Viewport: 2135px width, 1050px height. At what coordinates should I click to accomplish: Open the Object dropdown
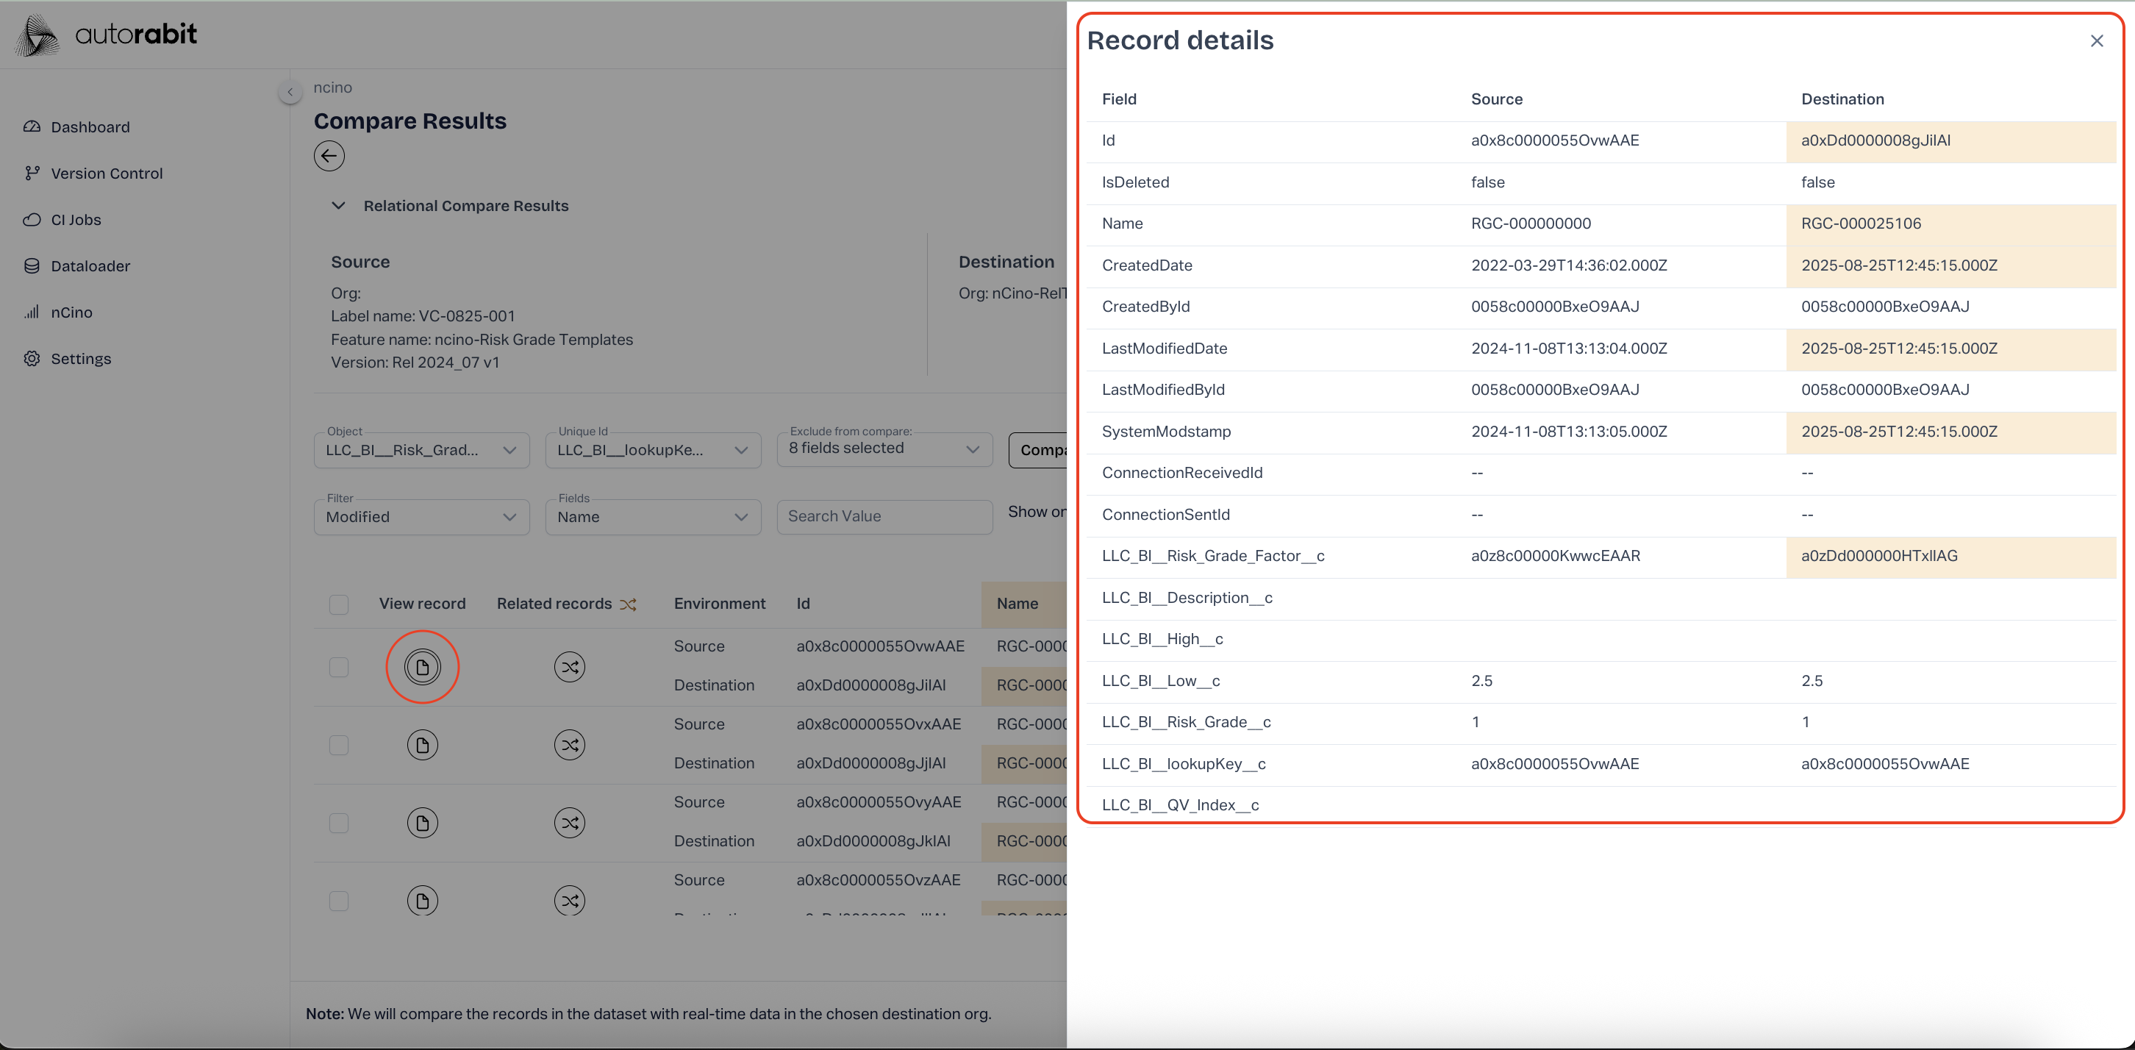pos(421,450)
